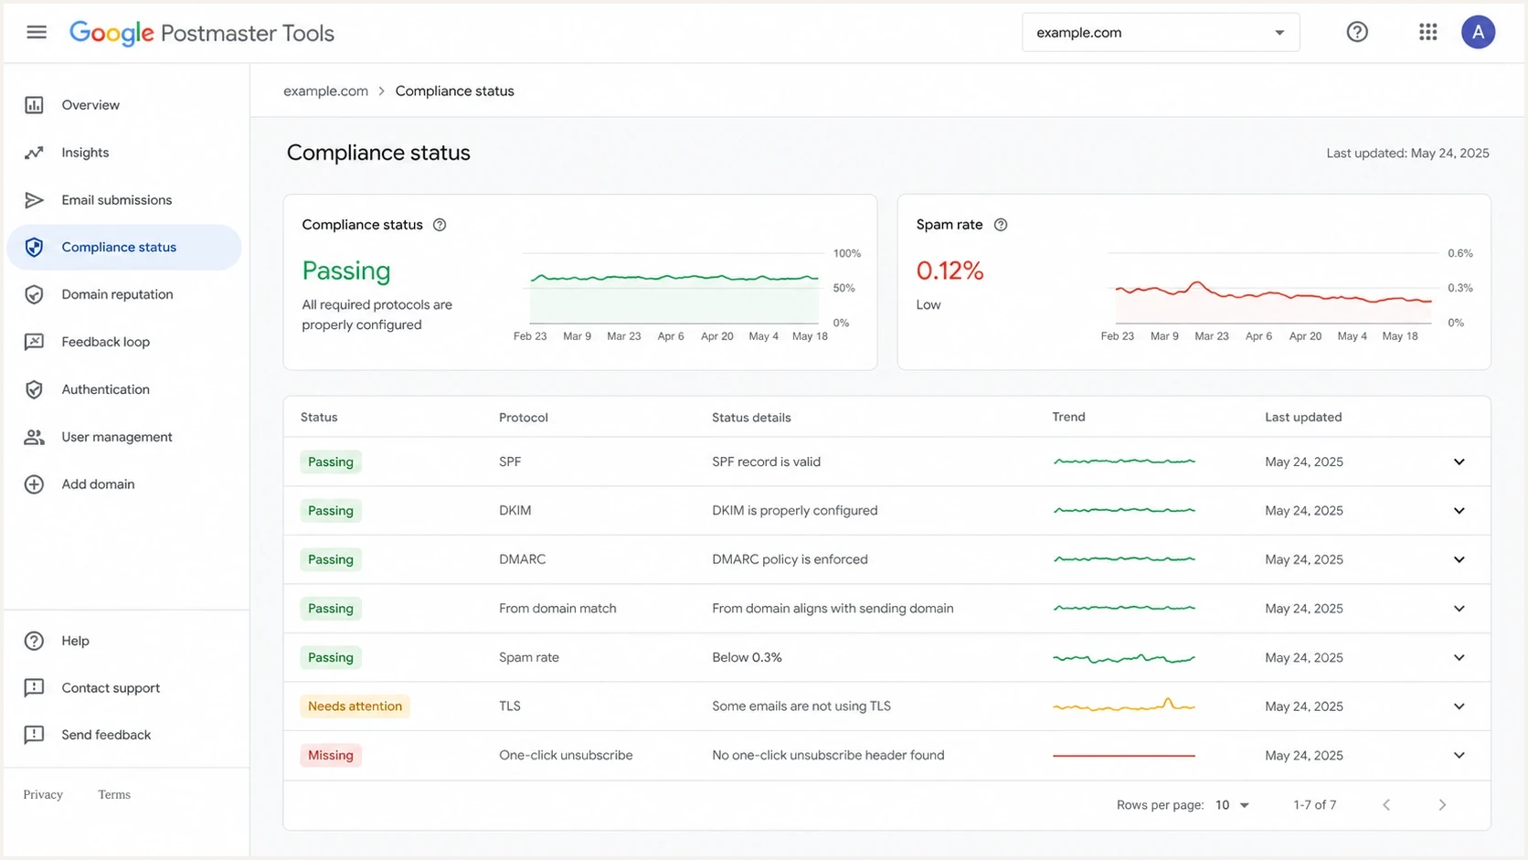The image size is (1528, 860).
Task: Click 'Some emails are not using TLS'
Action: [801, 706]
